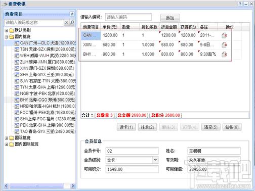This screenshot has width=255, height=191.
Task: Click the horizontal scrollbar right arrow in left panel
Action: tap(73, 186)
